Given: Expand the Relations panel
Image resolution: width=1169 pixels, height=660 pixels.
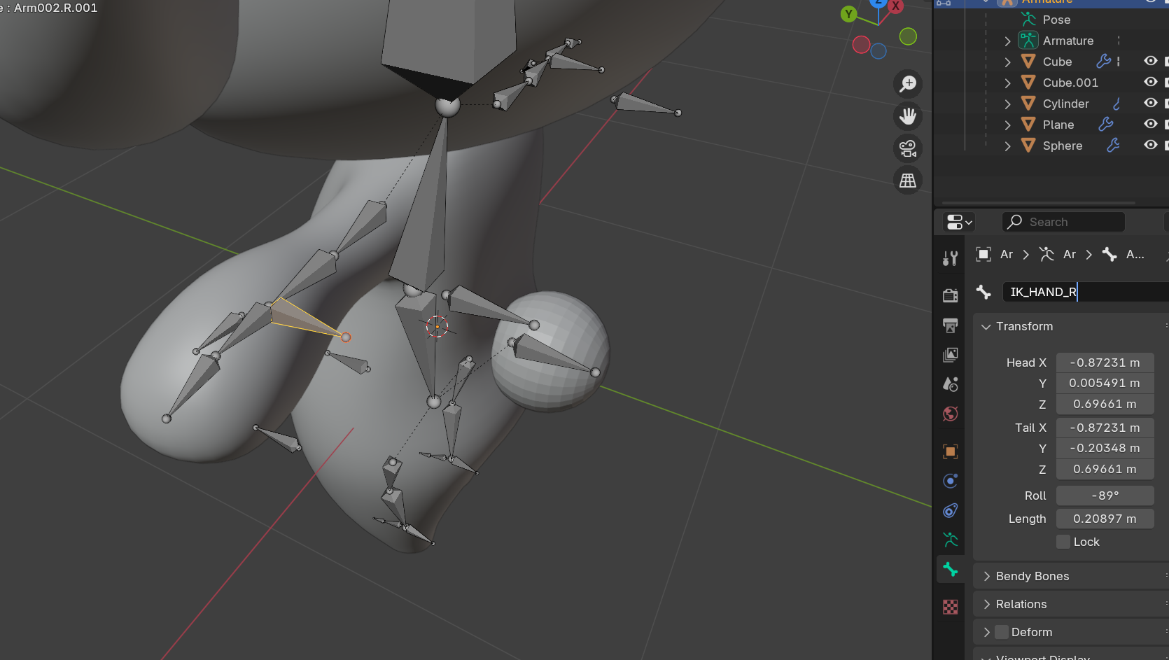Looking at the screenshot, I should (986, 604).
